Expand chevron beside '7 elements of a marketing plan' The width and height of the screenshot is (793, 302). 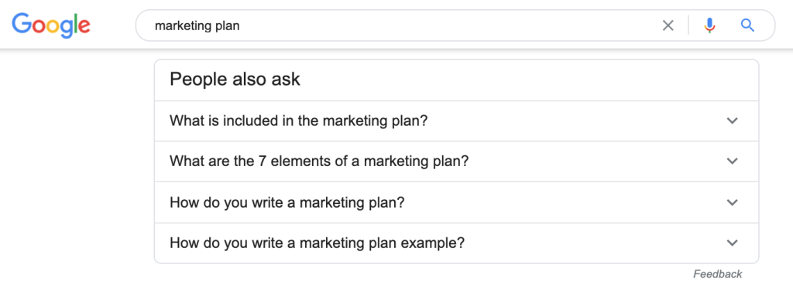(x=732, y=161)
